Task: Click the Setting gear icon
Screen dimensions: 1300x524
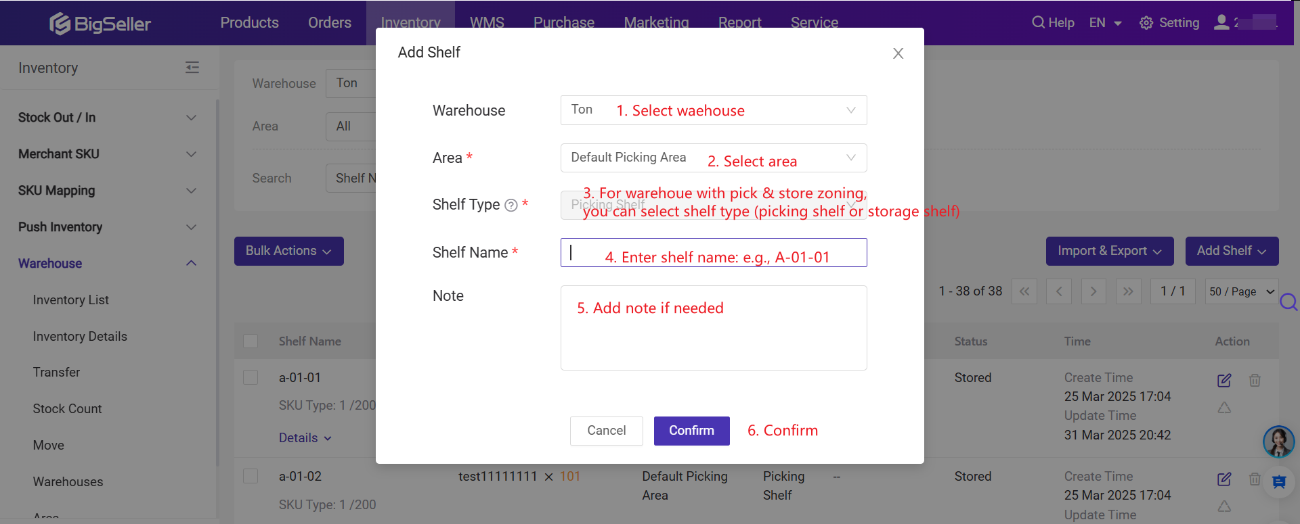Action: click(1146, 23)
